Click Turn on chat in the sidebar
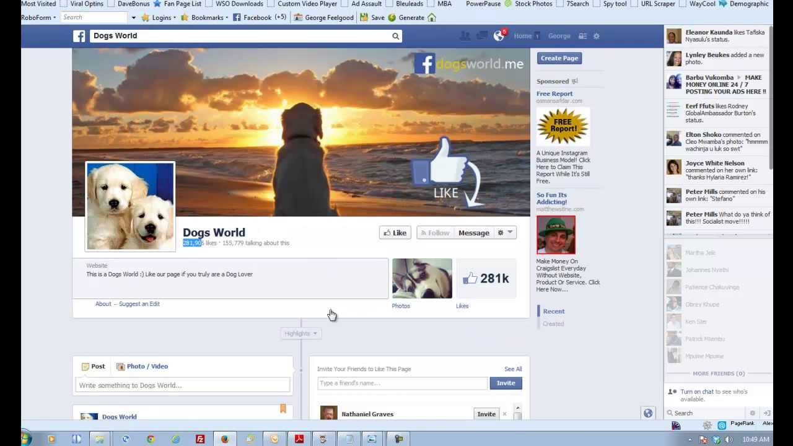Image resolution: width=793 pixels, height=446 pixels. coord(697,391)
